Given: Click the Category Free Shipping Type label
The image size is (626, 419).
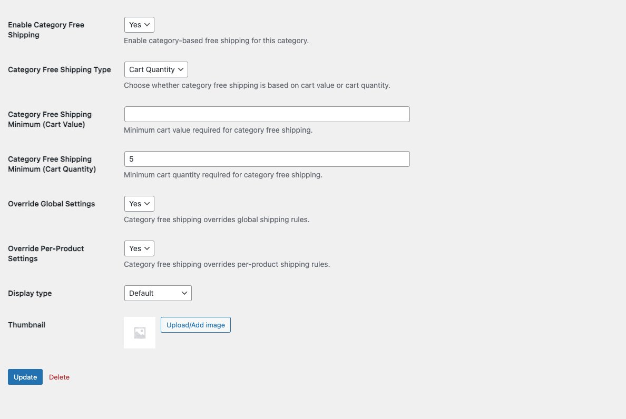Looking at the screenshot, I should coord(60,69).
